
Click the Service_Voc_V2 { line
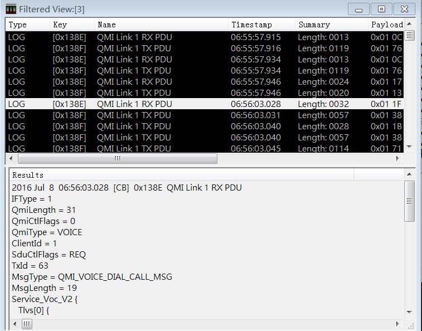pyautogui.click(x=45, y=299)
